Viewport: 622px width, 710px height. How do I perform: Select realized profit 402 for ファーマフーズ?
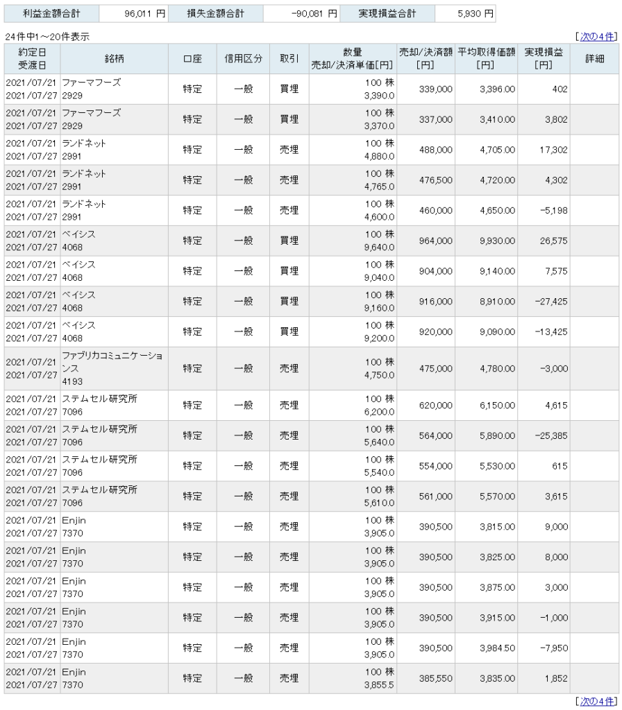(x=544, y=89)
